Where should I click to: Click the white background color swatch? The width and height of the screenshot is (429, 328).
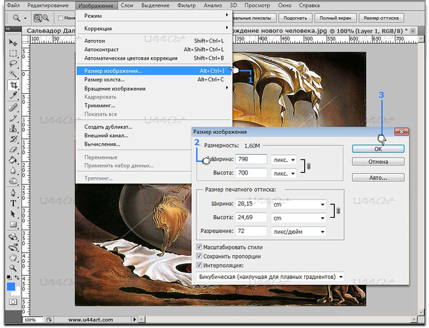[x=18, y=292]
